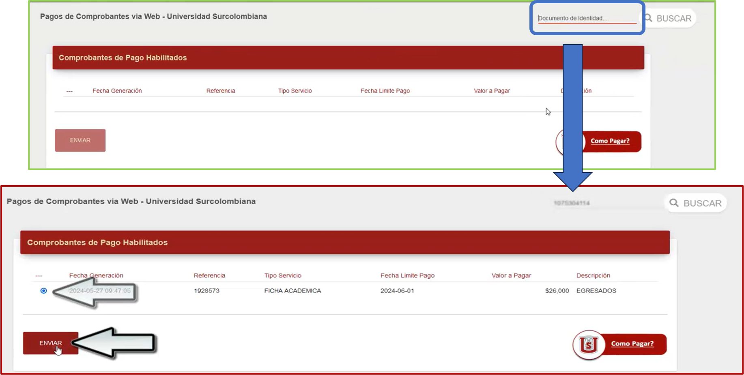The width and height of the screenshot is (744, 375).
Task: Open the Como Pagar? link in lower panel
Action: pyautogui.click(x=632, y=344)
